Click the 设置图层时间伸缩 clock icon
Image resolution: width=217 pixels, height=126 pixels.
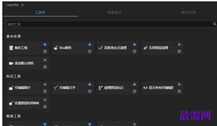[11, 103]
